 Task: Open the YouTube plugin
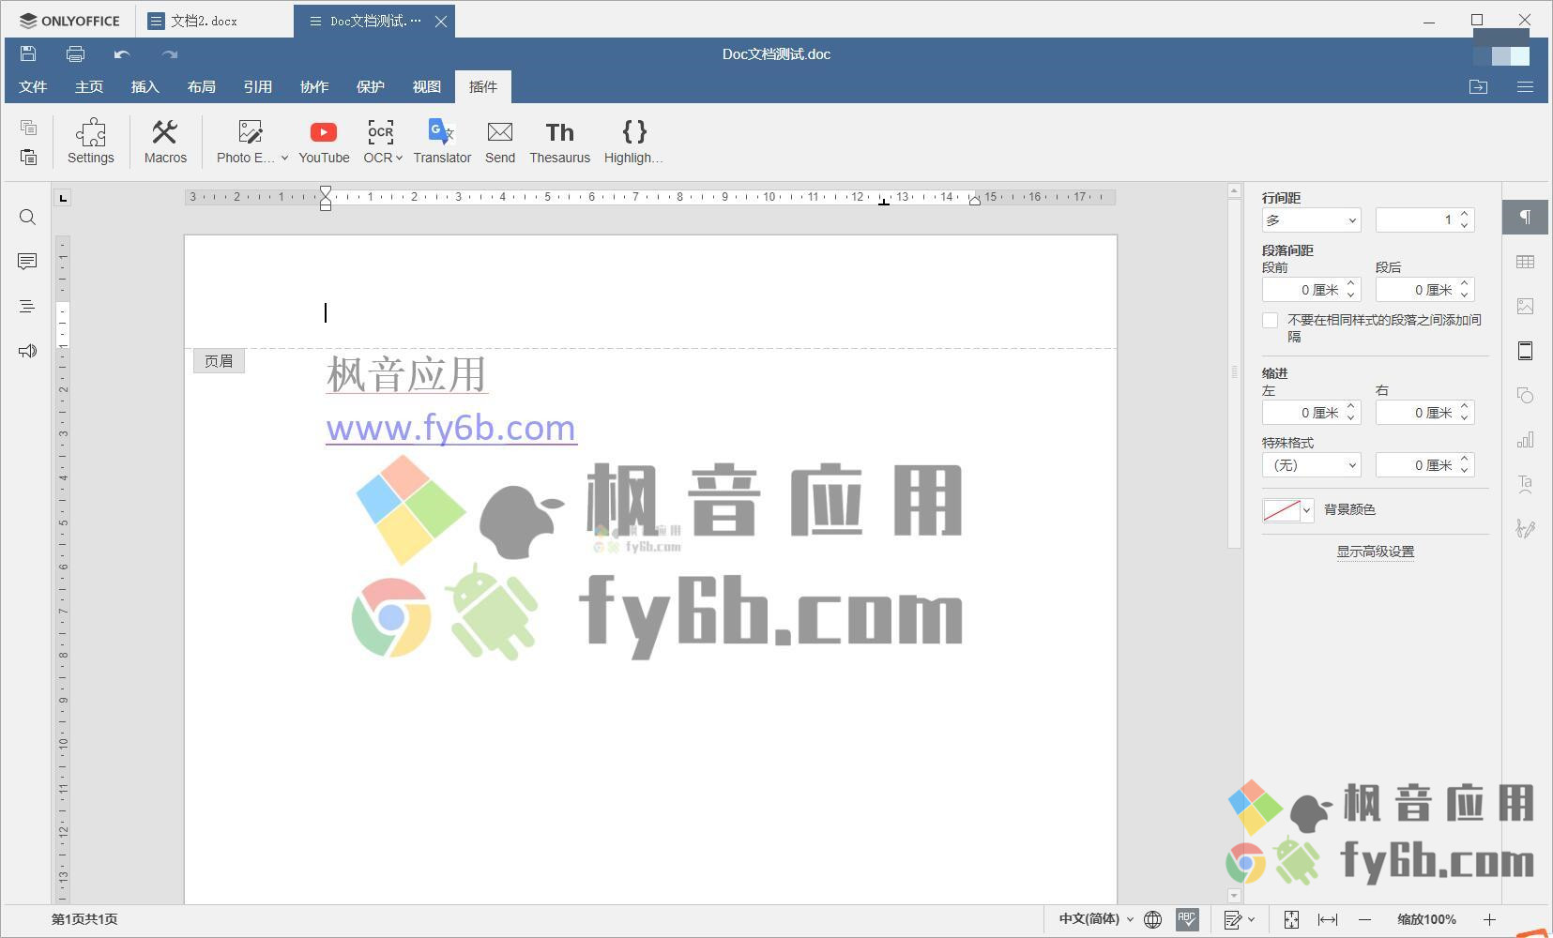324,142
